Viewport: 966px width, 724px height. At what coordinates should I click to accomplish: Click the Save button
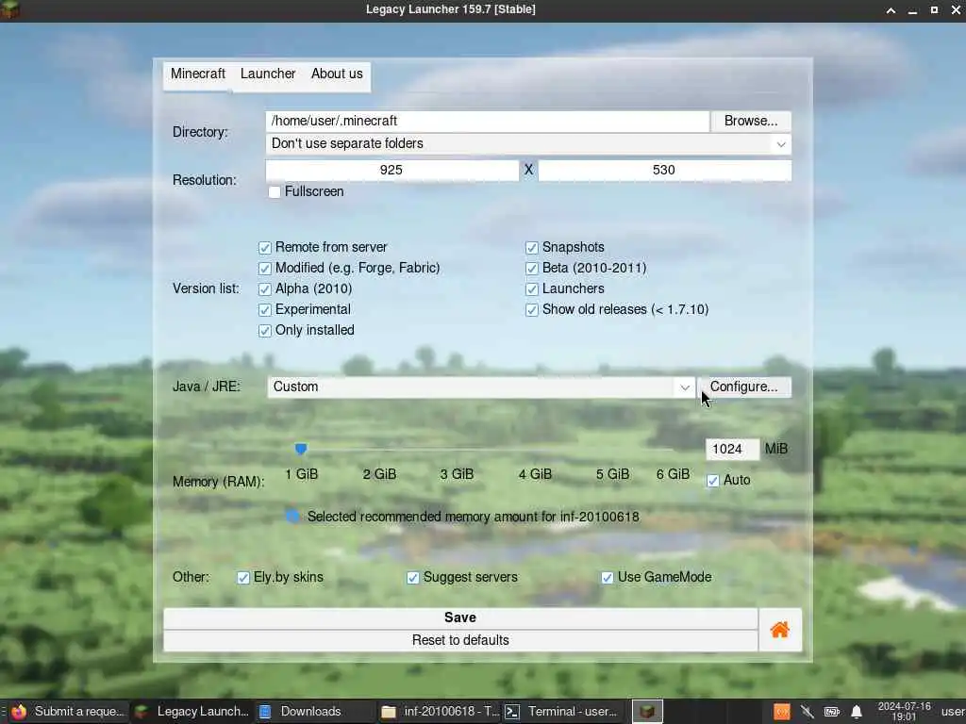click(460, 618)
